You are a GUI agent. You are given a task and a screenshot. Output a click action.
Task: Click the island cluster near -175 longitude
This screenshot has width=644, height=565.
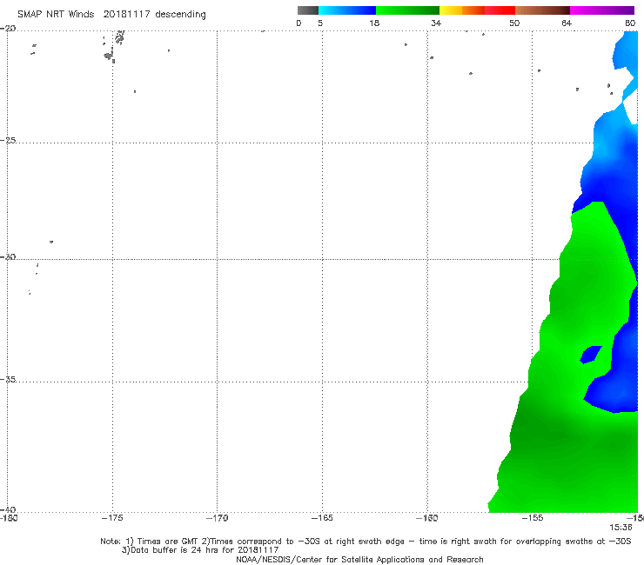(x=113, y=47)
